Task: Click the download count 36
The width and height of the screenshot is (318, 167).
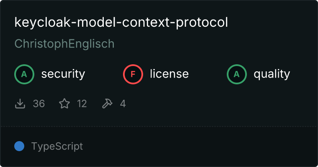Action: click(39, 104)
